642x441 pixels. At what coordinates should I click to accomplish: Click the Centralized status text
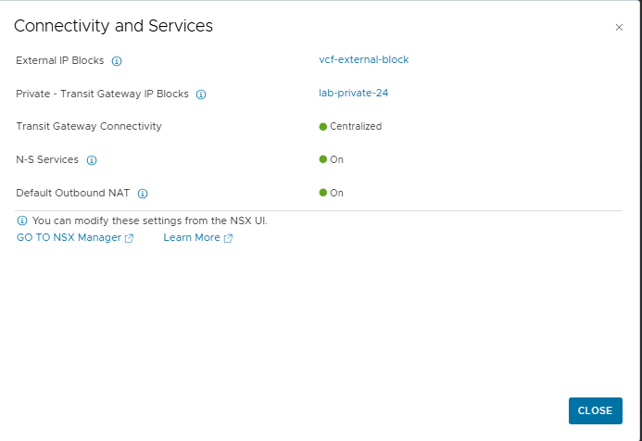pyautogui.click(x=356, y=126)
